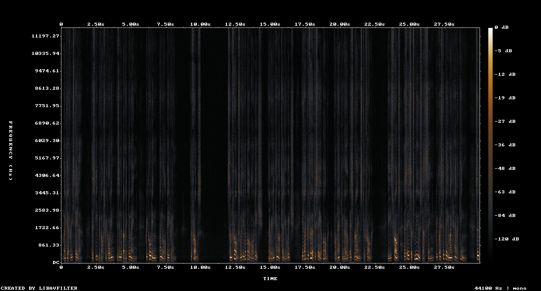The height and width of the screenshot is (291, 541).
Task: Click the -27 dB legend label
Action: [505, 121]
